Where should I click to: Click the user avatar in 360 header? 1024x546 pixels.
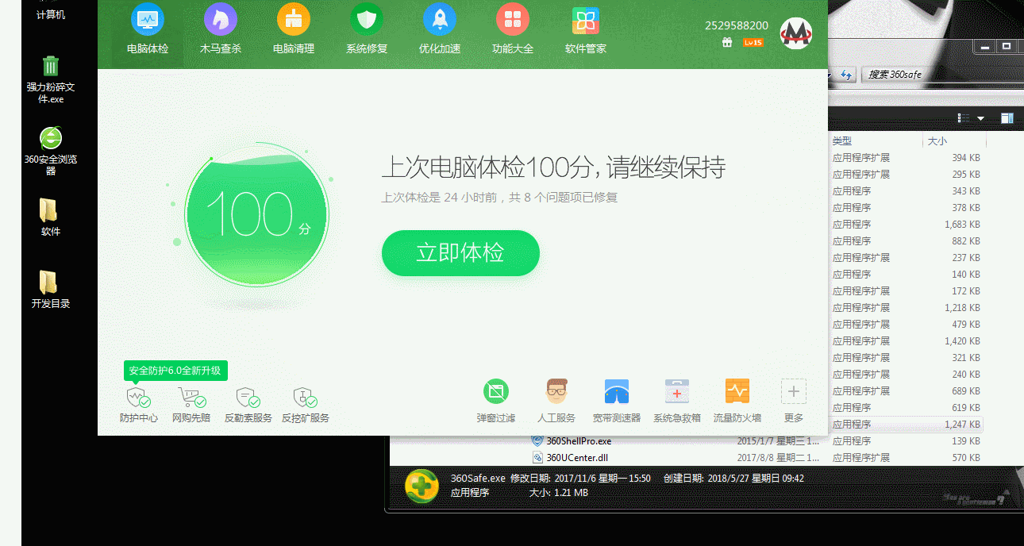pyautogui.click(x=795, y=33)
